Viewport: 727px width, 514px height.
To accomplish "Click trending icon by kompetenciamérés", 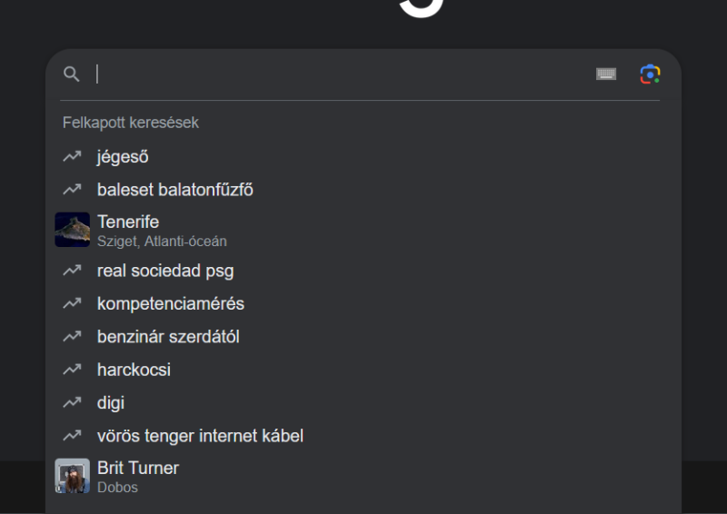I will 72,303.
